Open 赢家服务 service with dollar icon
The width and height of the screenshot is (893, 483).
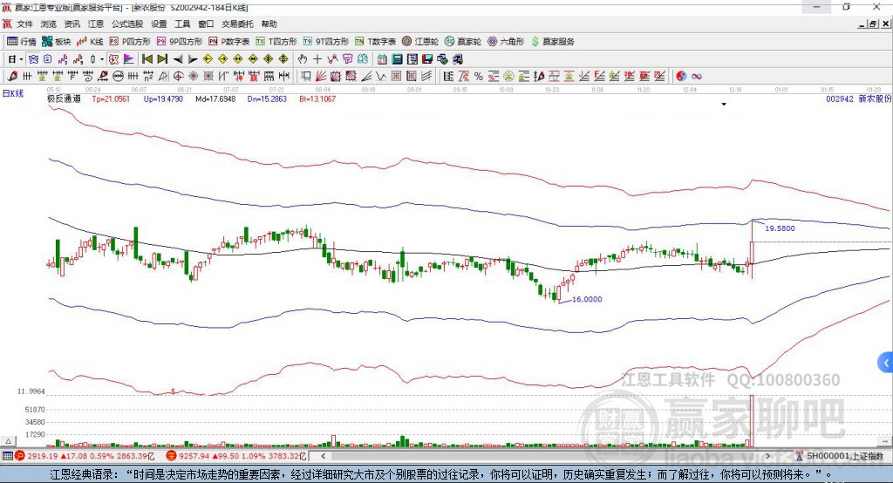click(x=552, y=42)
